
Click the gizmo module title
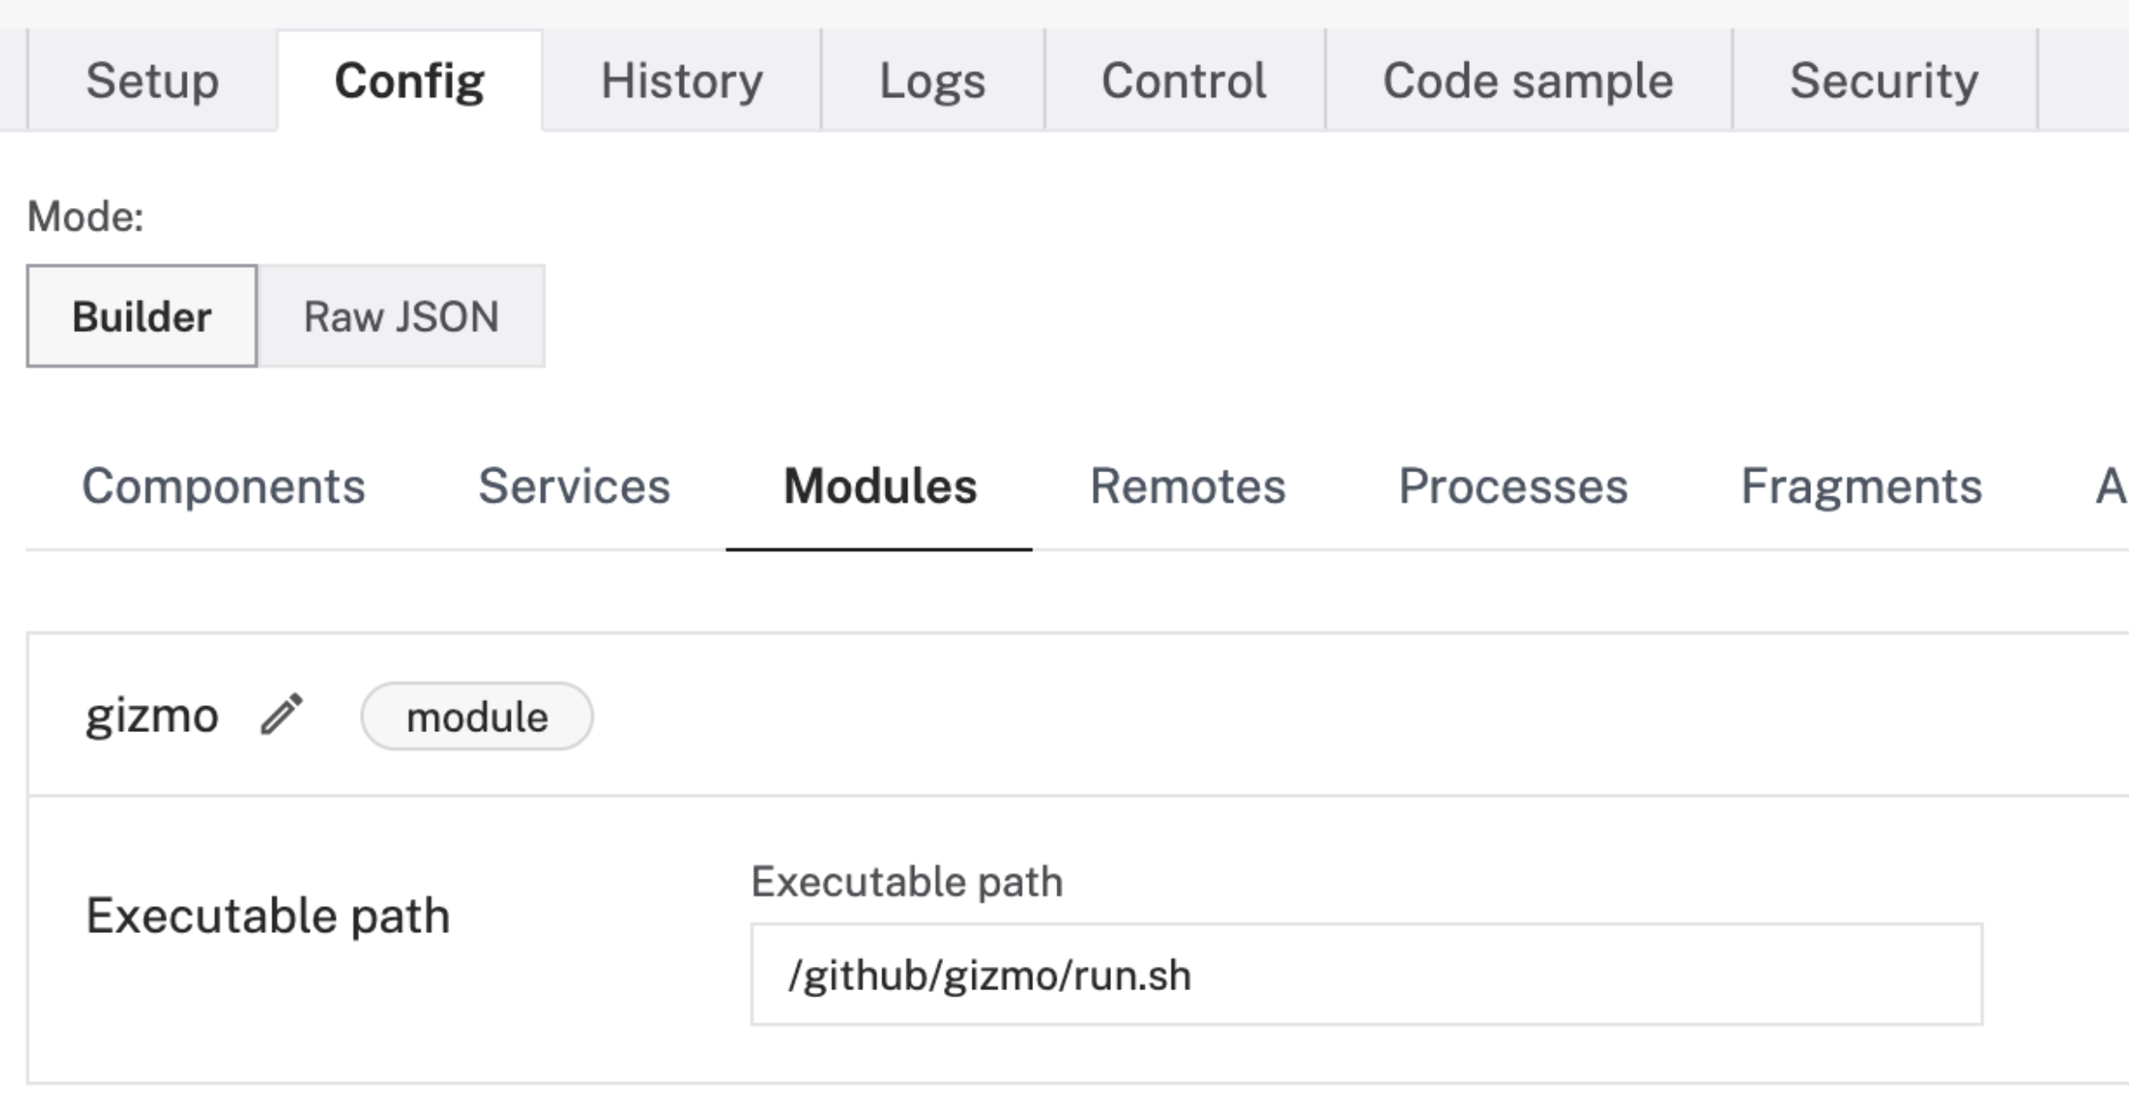152,716
